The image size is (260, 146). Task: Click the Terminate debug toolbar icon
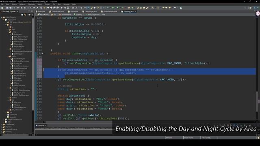click(x=24, y=8)
